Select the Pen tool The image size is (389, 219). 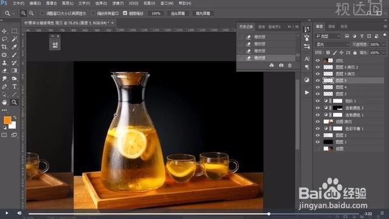click(x=4, y=86)
